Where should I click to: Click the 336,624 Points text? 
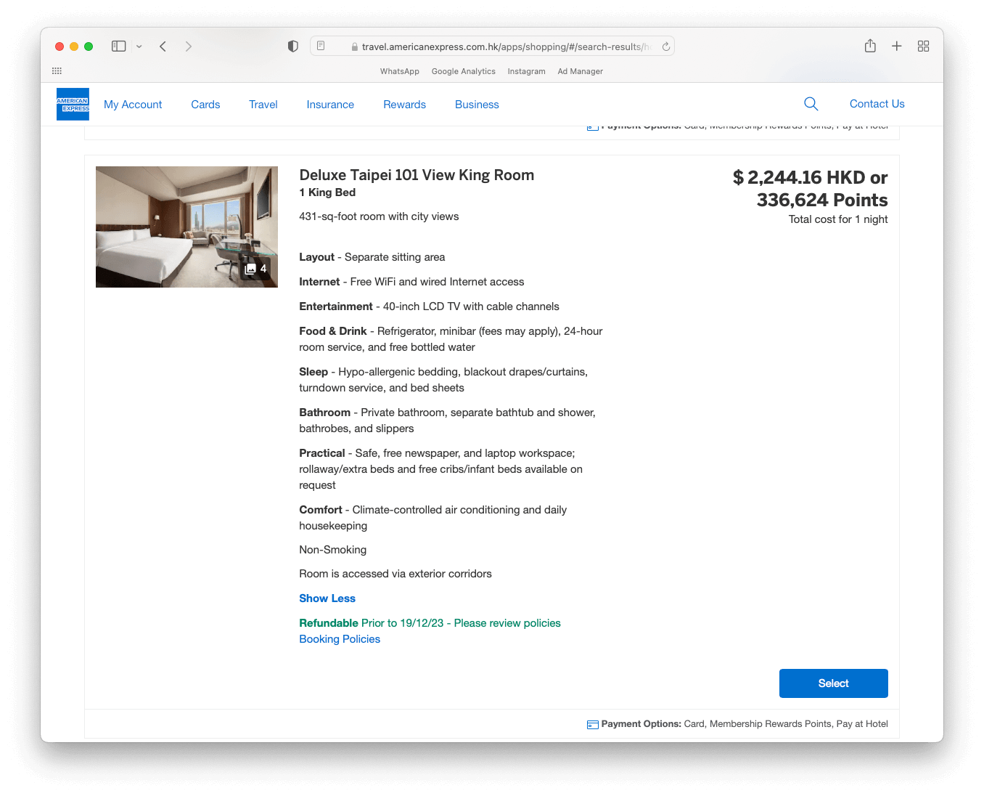(x=822, y=200)
